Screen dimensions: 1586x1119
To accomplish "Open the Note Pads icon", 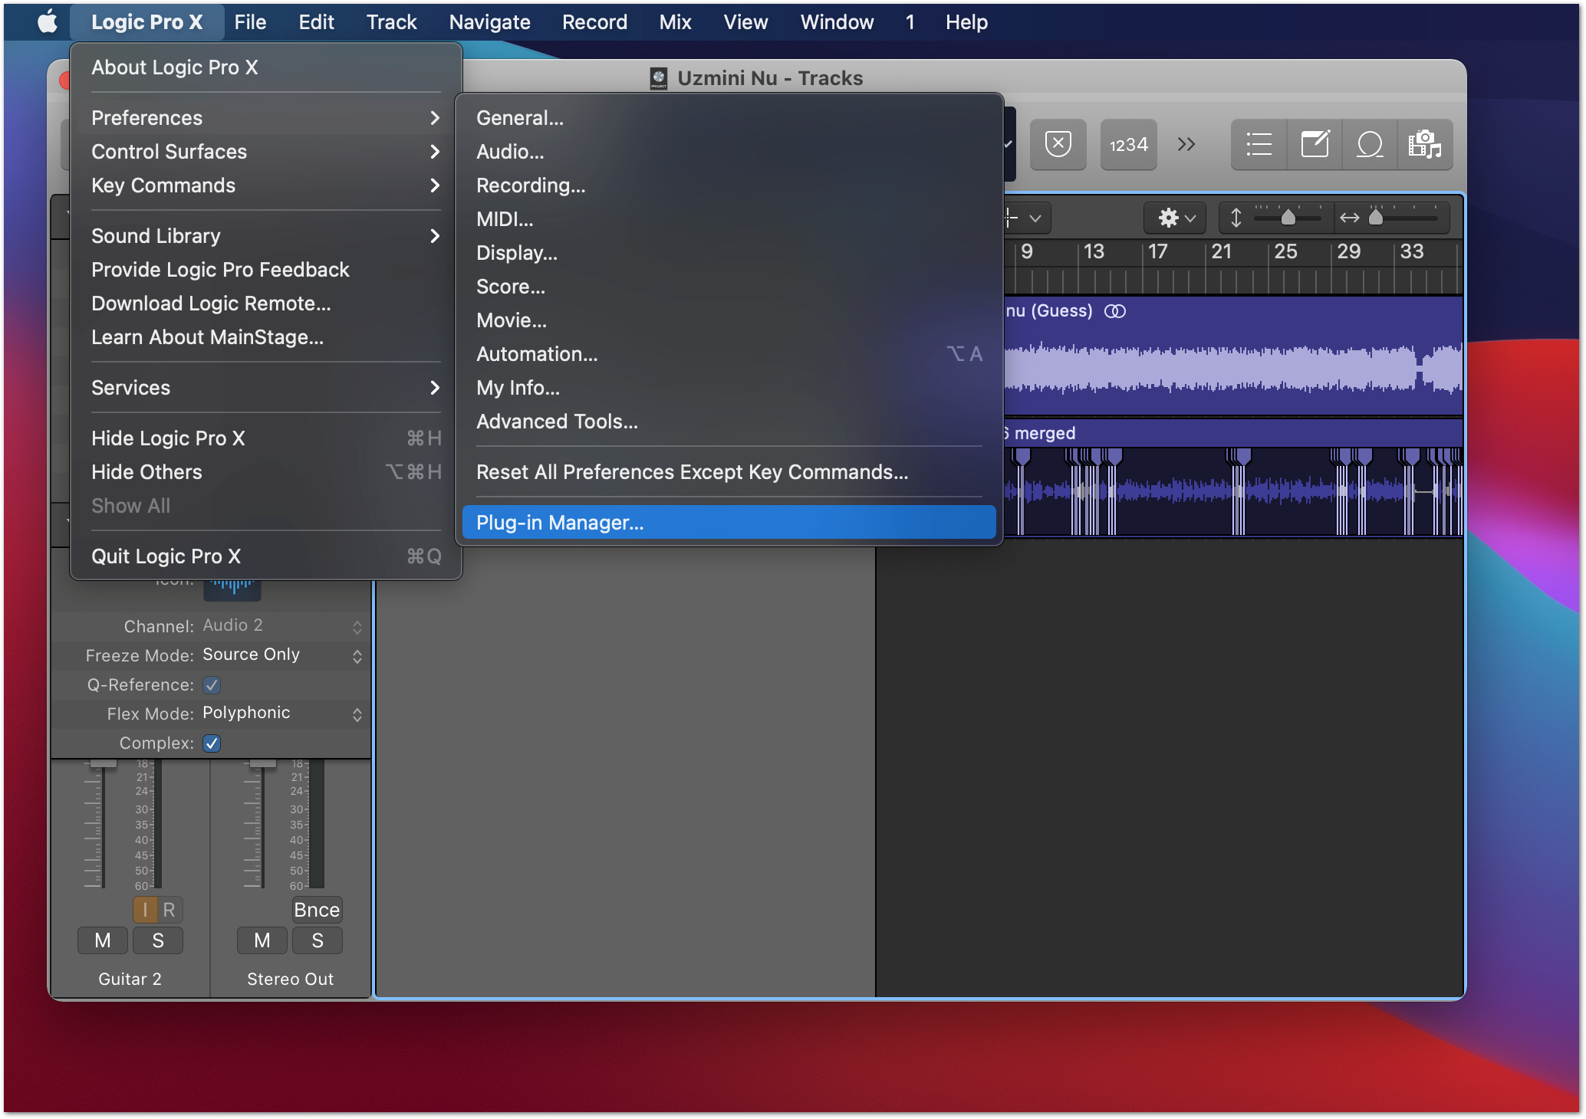I will point(1315,144).
